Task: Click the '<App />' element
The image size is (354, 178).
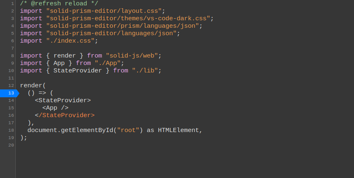Action: tap(55, 108)
